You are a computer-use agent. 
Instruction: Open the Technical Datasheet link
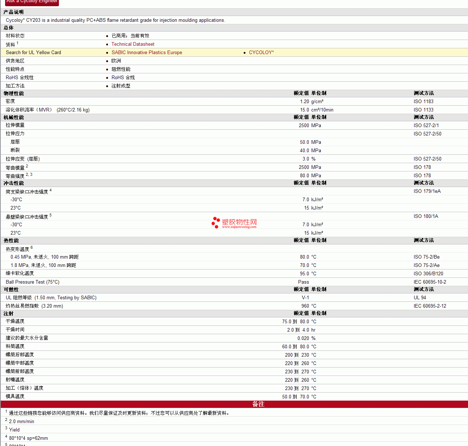click(133, 44)
